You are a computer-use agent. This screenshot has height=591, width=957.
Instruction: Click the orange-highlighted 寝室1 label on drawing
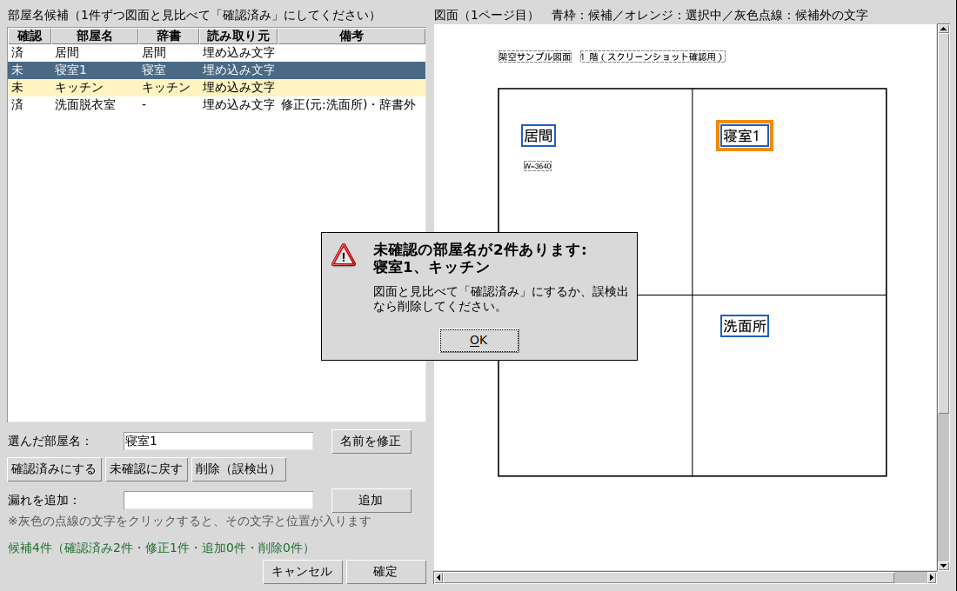(x=745, y=136)
